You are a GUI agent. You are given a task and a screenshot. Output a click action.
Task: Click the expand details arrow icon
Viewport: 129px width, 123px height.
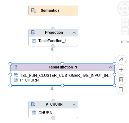tap(121, 60)
